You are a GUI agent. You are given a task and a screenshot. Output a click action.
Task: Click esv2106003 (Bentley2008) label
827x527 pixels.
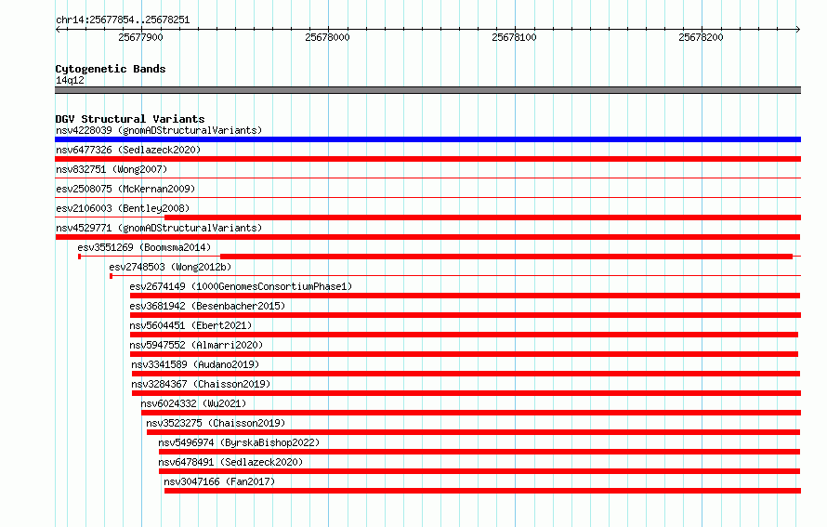pos(123,208)
